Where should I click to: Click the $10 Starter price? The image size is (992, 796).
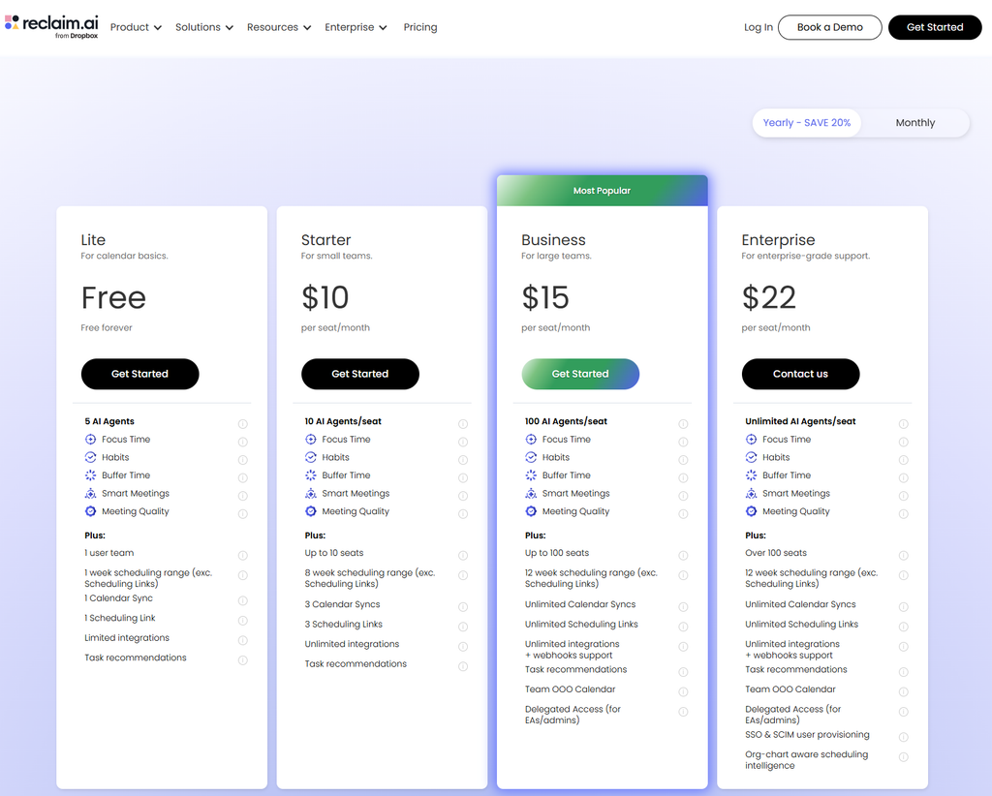point(325,297)
